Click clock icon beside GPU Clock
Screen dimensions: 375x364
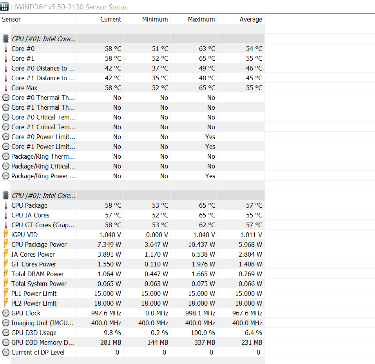click(6, 313)
